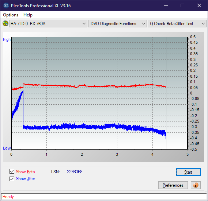Open the Options menu

(x=11, y=15)
